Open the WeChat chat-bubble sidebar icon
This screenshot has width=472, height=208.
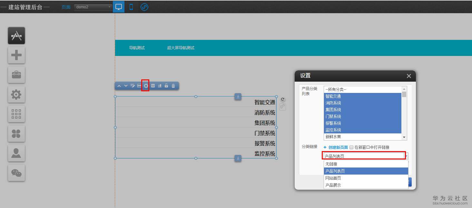point(16,173)
